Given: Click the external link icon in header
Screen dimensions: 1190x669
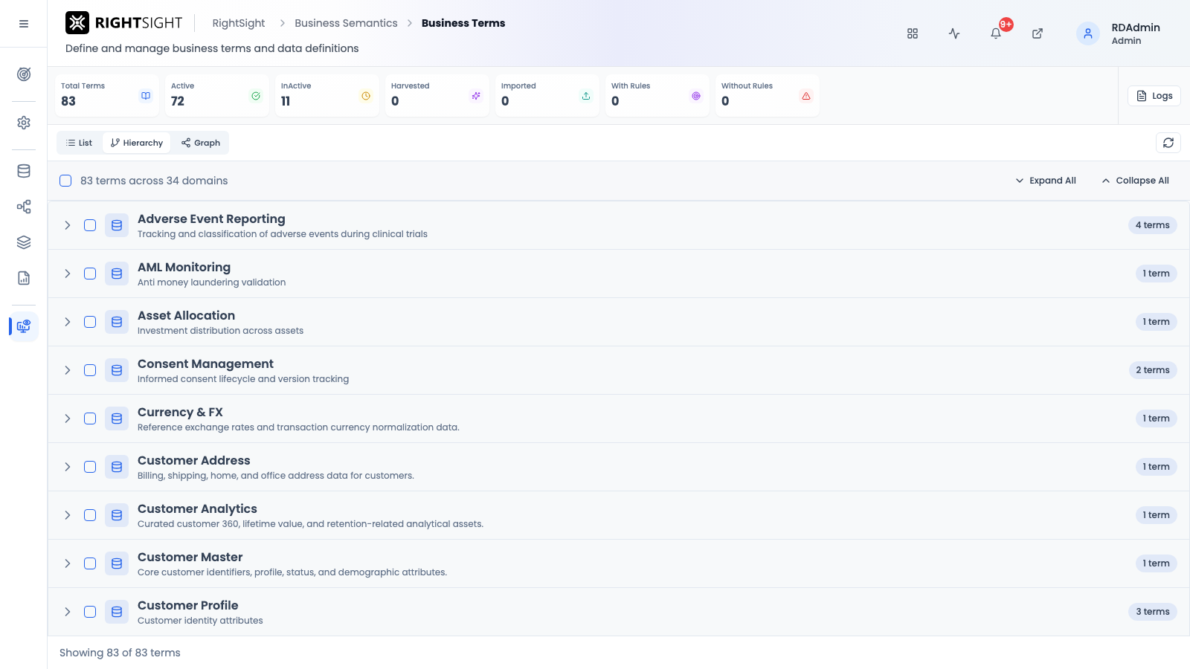Looking at the screenshot, I should click(1038, 33).
